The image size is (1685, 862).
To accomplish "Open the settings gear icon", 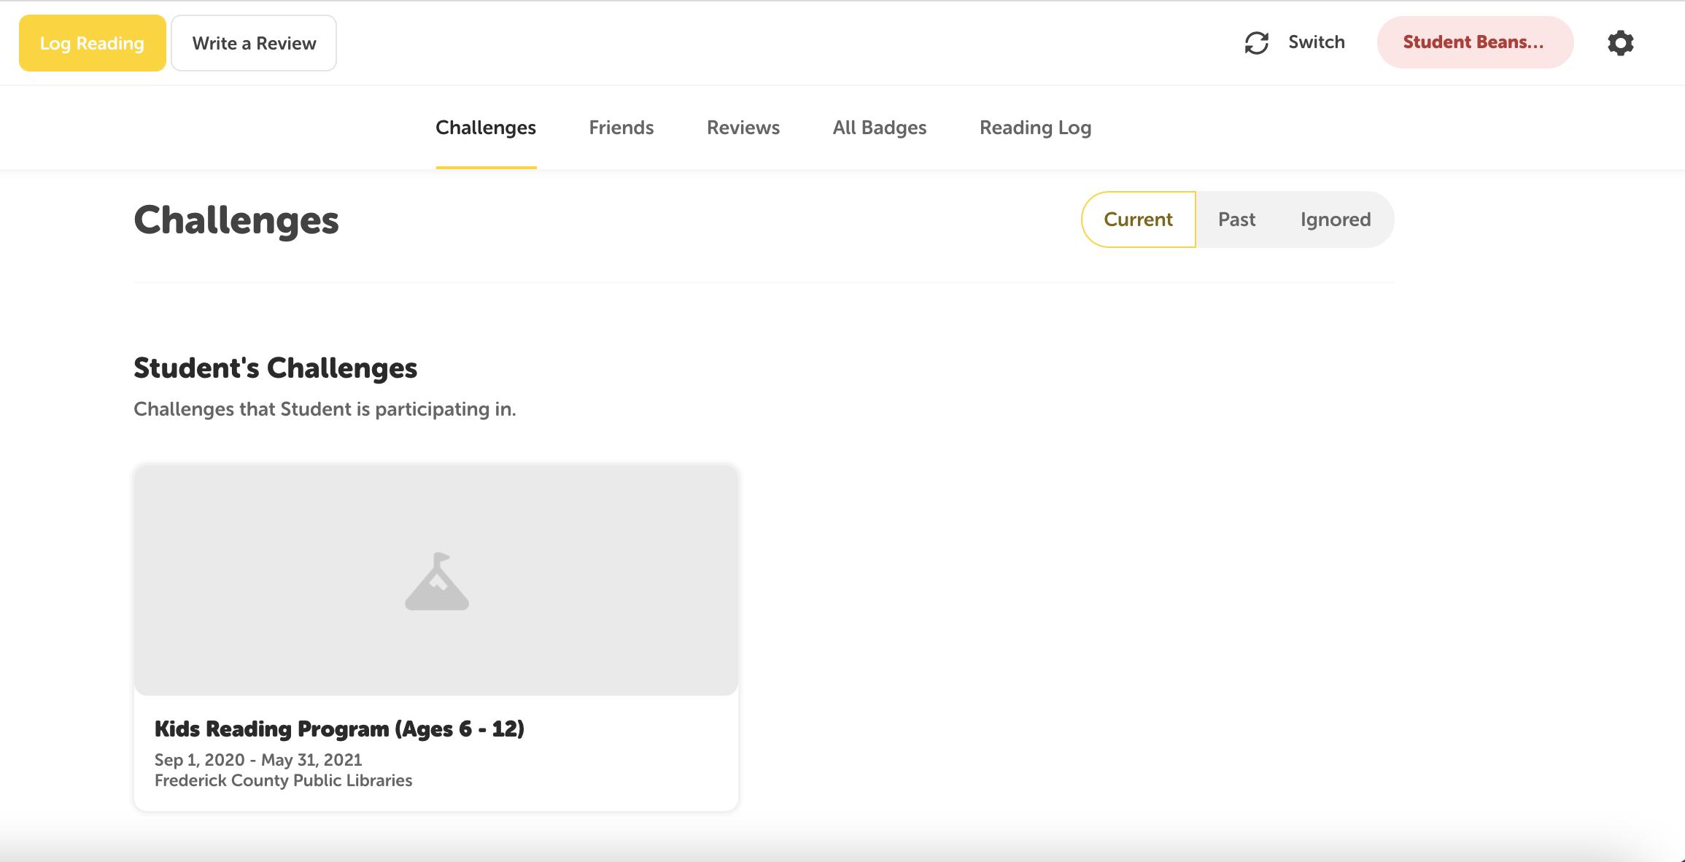I will [1620, 43].
